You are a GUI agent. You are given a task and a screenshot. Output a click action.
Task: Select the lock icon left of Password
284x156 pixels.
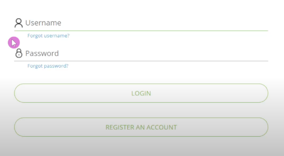click(x=19, y=54)
